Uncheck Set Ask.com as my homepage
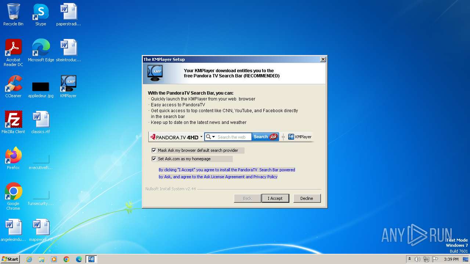Screen dimensions: 470x264 pos(154,159)
